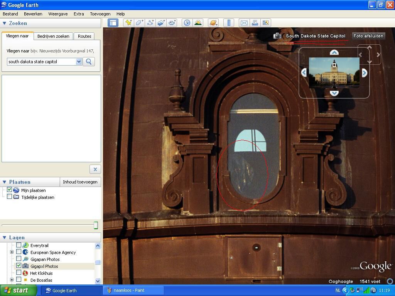
Task: Click the NL language indicator in tray
Action: click(x=338, y=291)
